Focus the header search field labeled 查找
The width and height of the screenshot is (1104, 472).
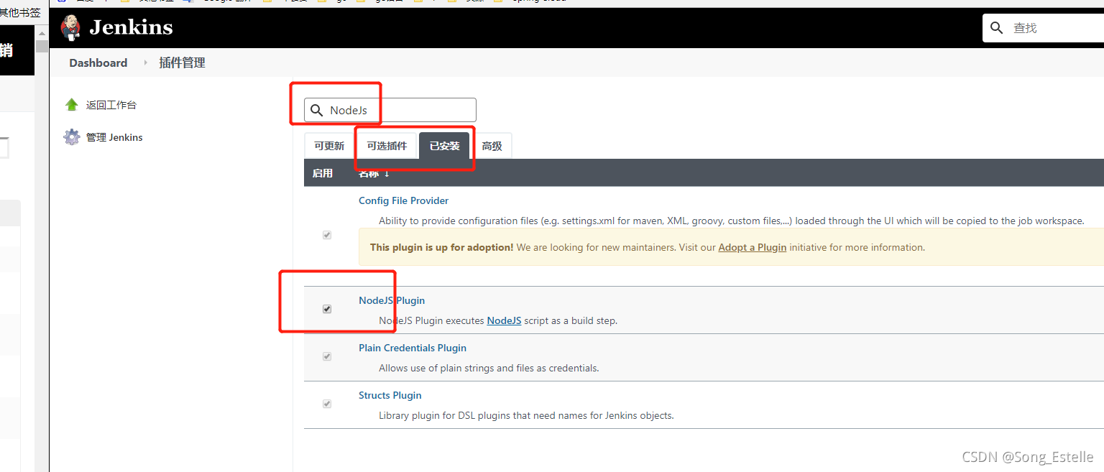[1043, 27]
